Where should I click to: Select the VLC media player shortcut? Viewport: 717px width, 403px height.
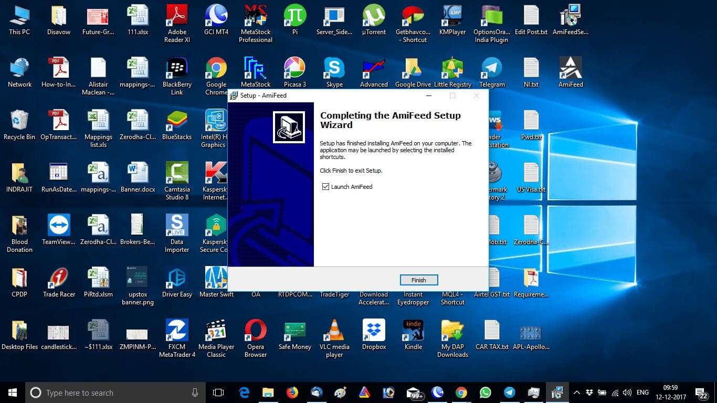click(334, 338)
